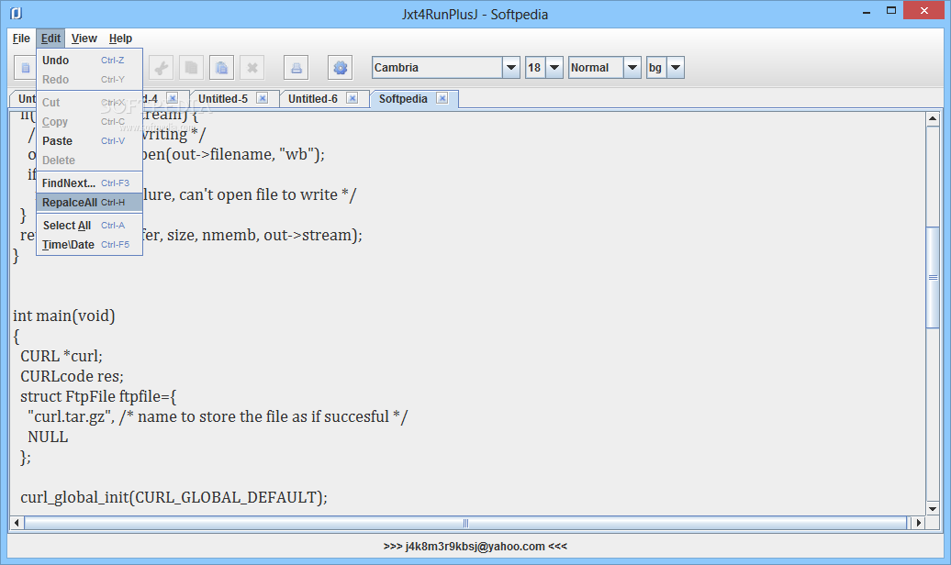Click the horizontal scrollbar left arrow

[17, 523]
